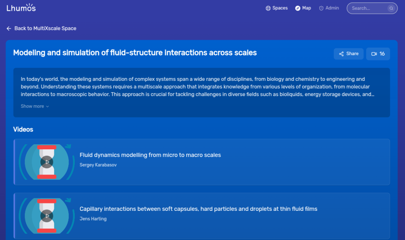Click the shield icon beside Admin
The height and width of the screenshot is (240, 405).
pos(321,8)
